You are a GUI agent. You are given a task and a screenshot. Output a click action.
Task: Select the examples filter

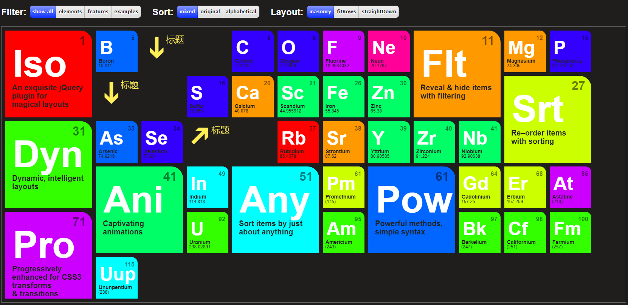coord(126,12)
